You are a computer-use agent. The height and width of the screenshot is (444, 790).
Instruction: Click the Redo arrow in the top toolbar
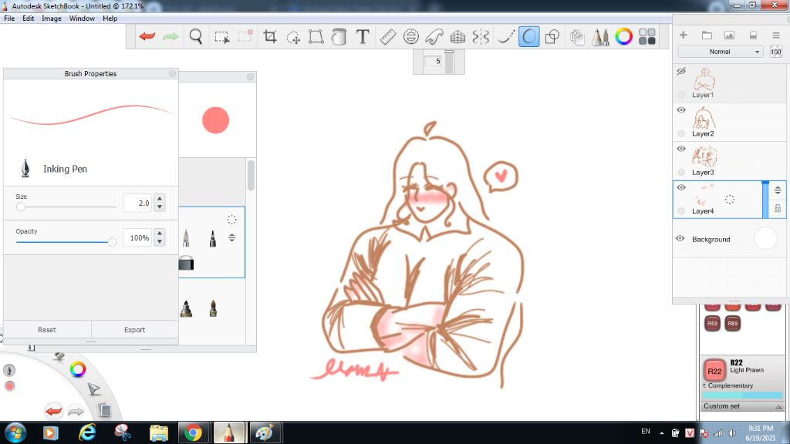[170, 36]
